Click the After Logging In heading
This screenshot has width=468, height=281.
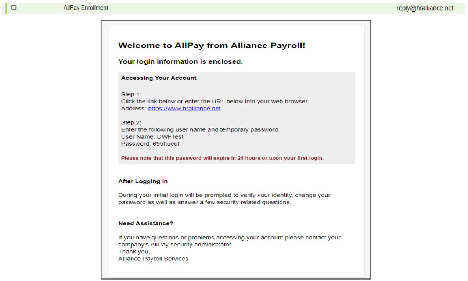143,181
